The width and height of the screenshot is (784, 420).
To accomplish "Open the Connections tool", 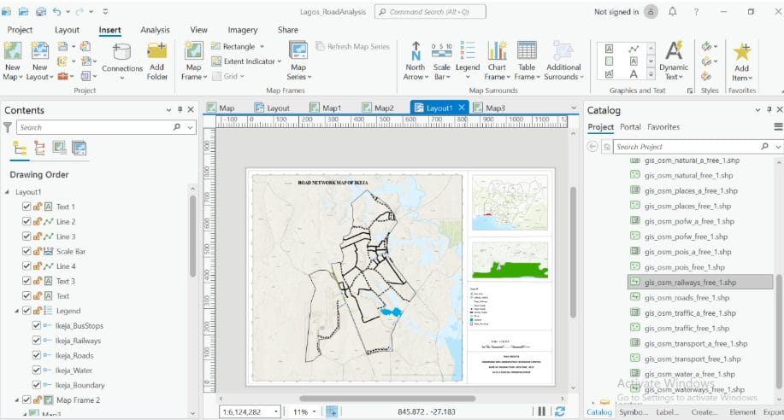I will click(x=122, y=59).
